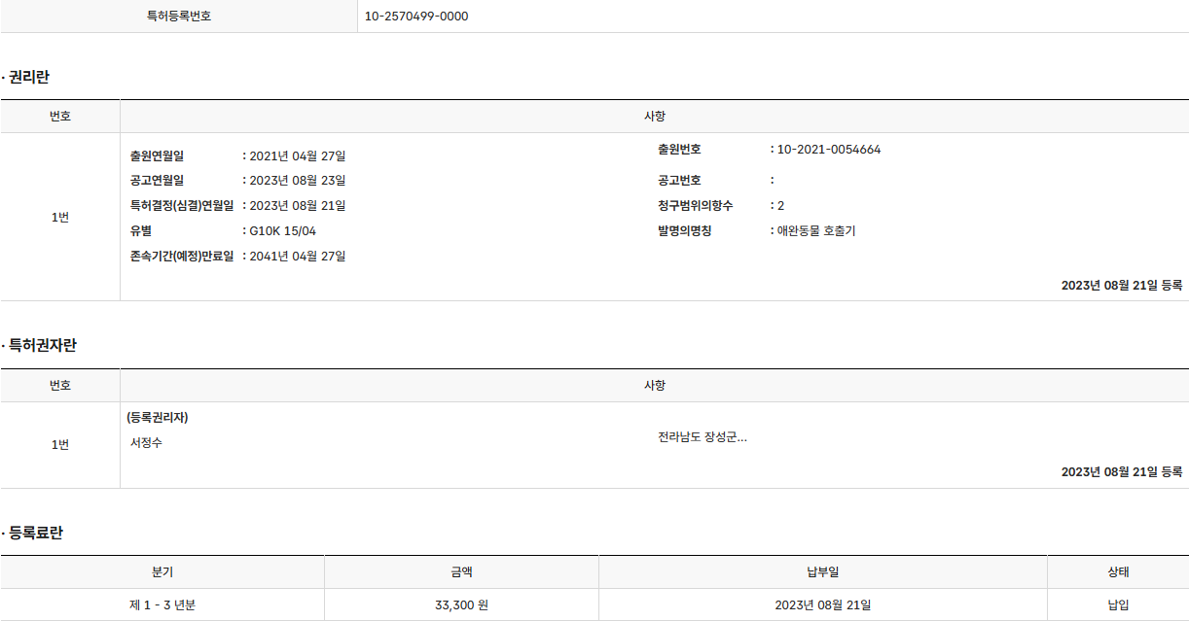Click the 납부일 column header
This screenshot has width=1189, height=621.
point(822,572)
